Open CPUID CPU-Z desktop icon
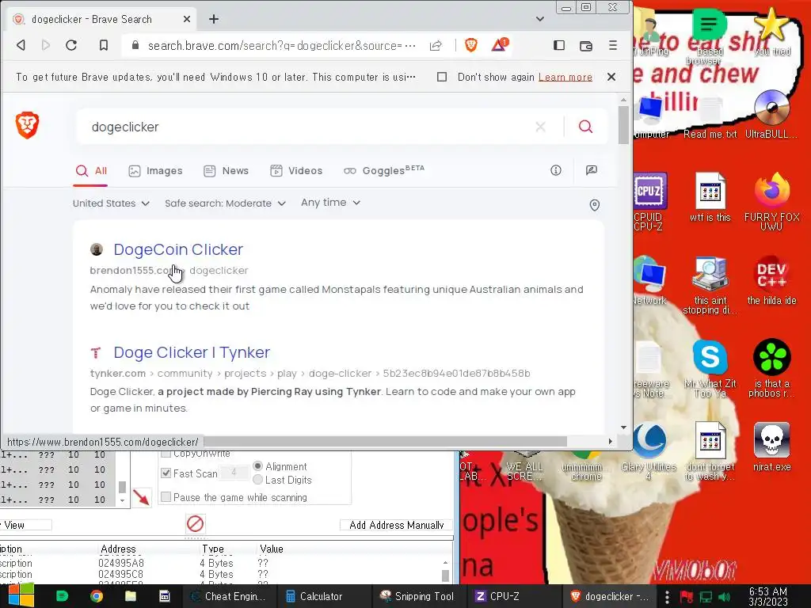The image size is (811, 608). (x=649, y=202)
